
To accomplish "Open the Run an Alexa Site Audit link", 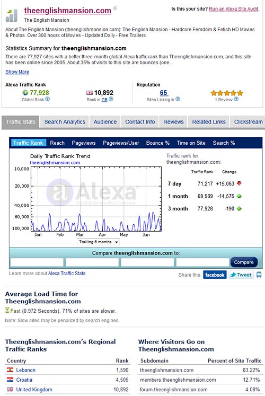I will pos(233,9).
